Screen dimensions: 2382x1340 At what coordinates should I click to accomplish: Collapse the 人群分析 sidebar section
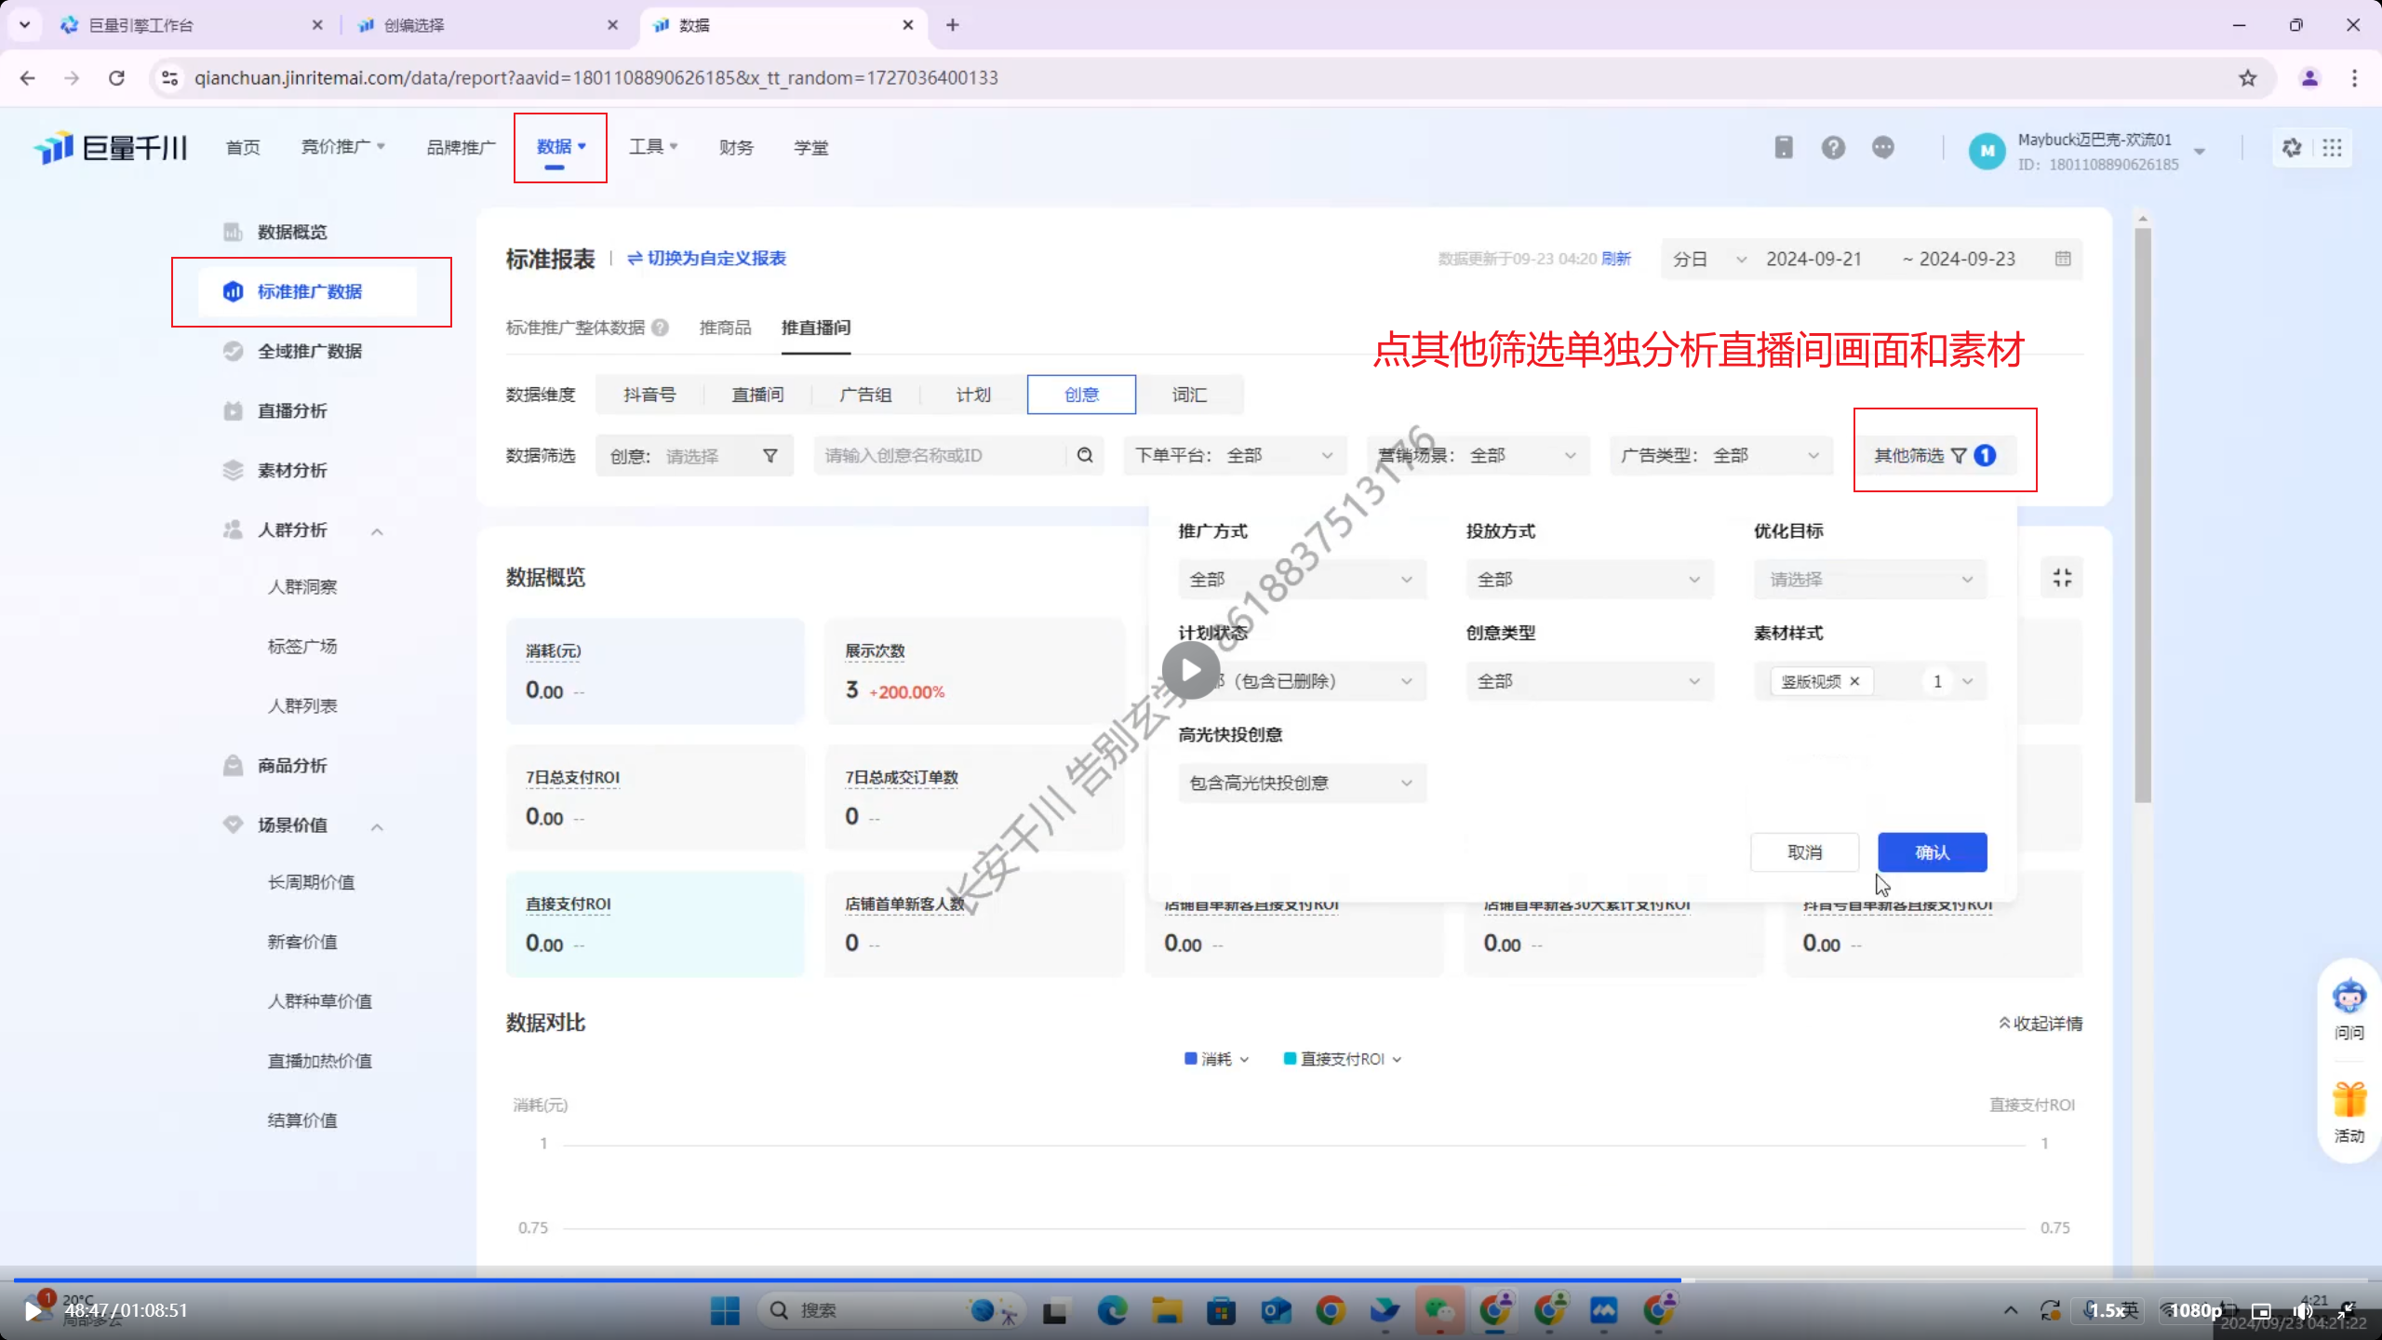[x=377, y=531]
